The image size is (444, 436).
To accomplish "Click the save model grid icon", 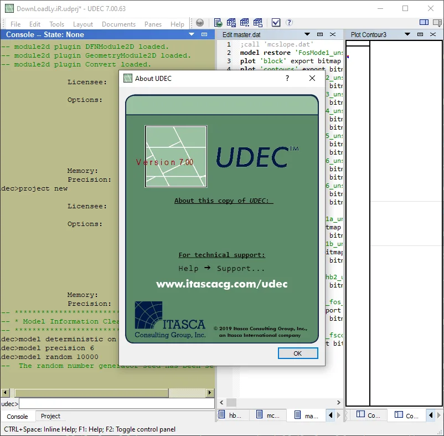I will pos(231,23).
